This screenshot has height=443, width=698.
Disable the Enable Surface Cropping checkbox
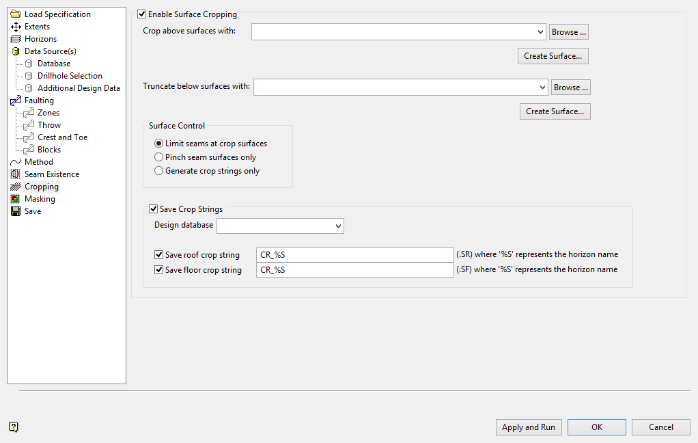142,14
